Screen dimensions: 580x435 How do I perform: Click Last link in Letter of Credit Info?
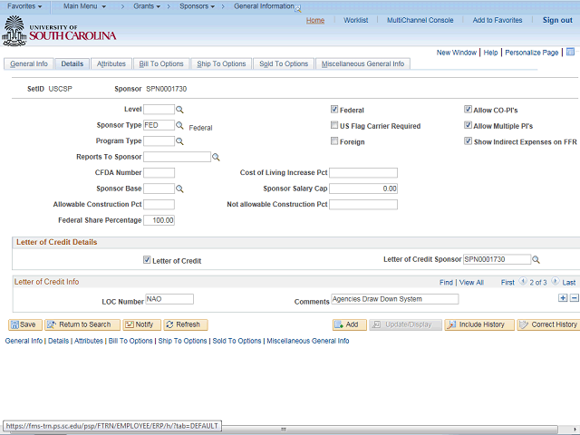pos(568,283)
